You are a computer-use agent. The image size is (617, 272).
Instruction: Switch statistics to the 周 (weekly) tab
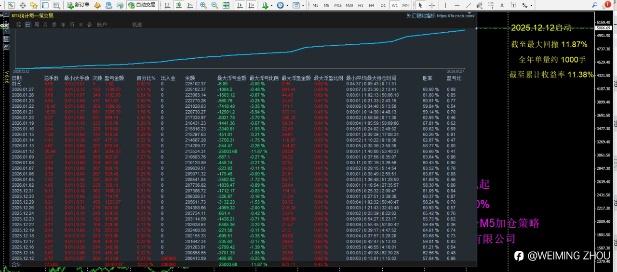click(37, 25)
